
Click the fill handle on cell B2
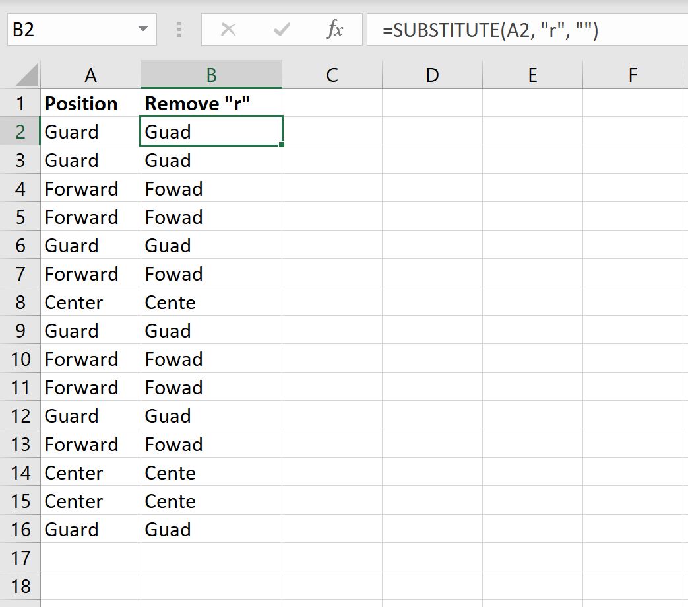[282, 145]
